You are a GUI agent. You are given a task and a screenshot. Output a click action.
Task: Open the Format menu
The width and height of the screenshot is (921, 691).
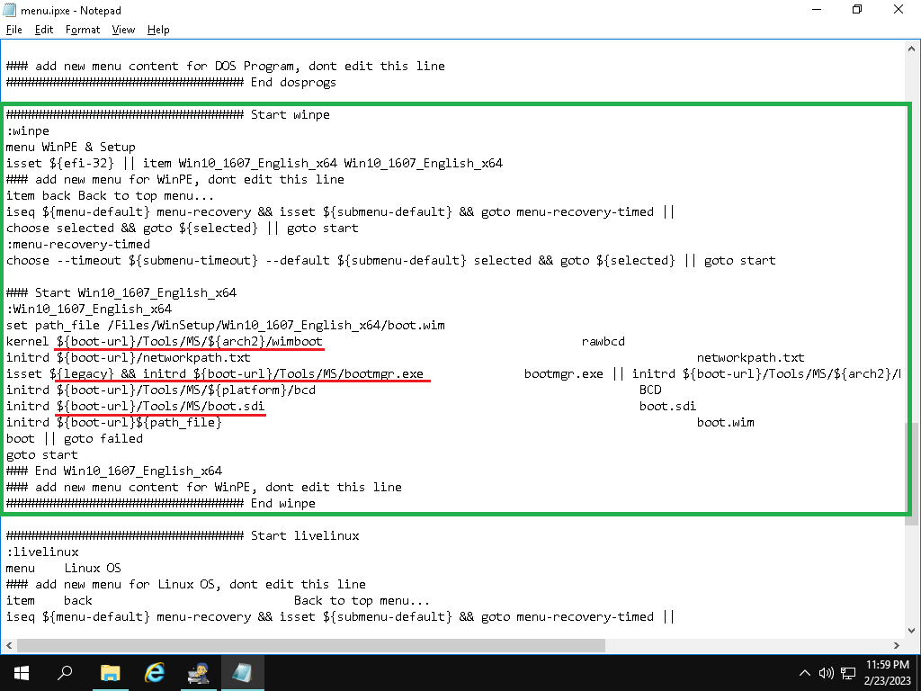click(x=83, y=30)
